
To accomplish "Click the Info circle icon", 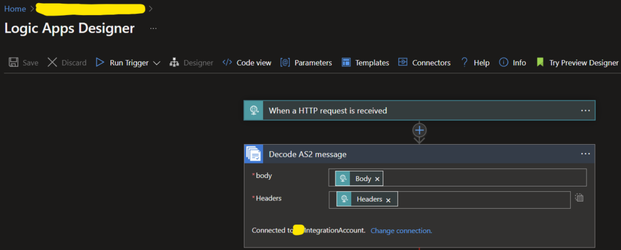I will (503, 62).
